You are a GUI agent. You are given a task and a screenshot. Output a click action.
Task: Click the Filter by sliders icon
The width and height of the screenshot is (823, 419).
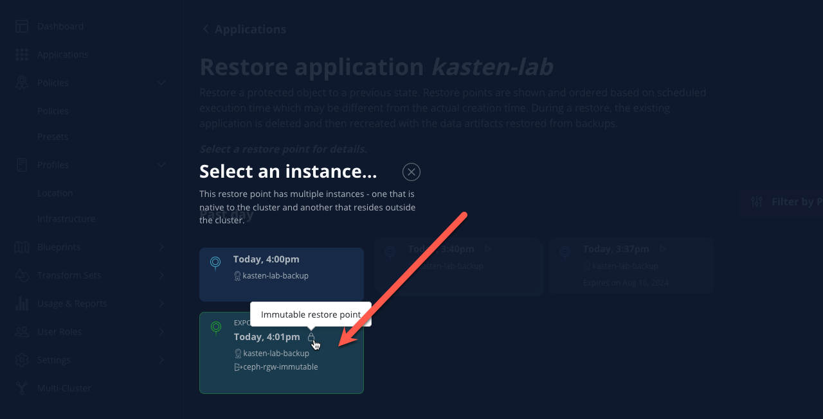757,201
